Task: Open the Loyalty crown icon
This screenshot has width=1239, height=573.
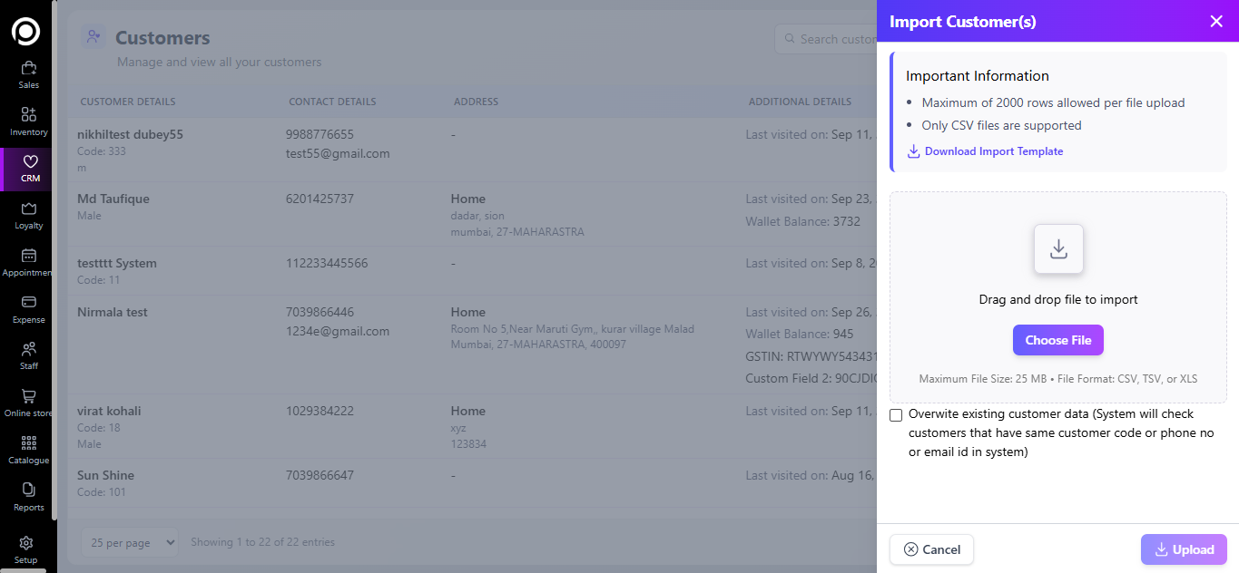Action: (x=28, y=209)
